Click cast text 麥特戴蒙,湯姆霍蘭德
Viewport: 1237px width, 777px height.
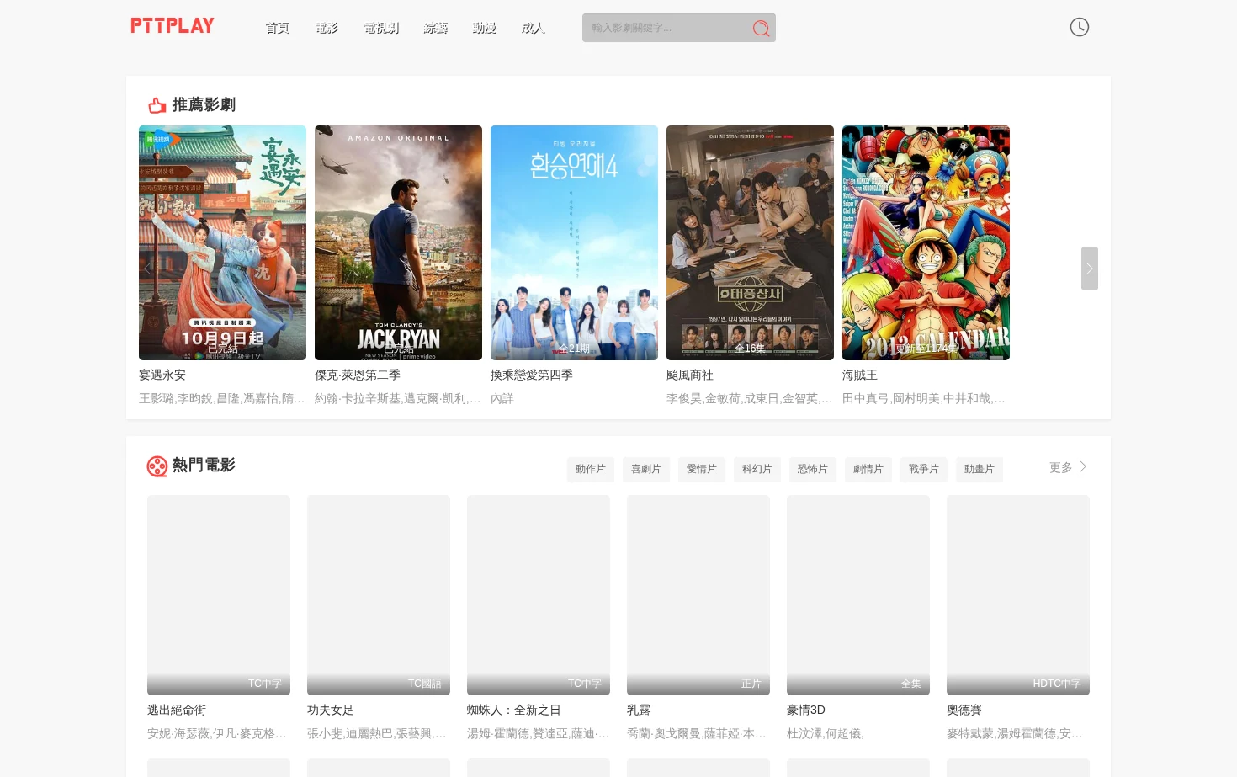[1015, 733]
